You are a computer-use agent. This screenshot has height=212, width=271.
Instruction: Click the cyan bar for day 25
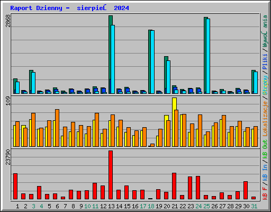tap(208, 56)
